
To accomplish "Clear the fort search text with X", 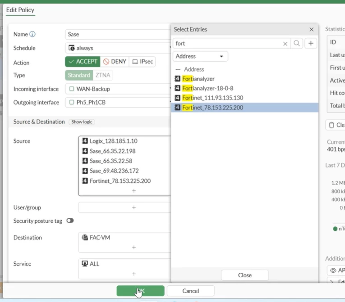I will [285, 44].
